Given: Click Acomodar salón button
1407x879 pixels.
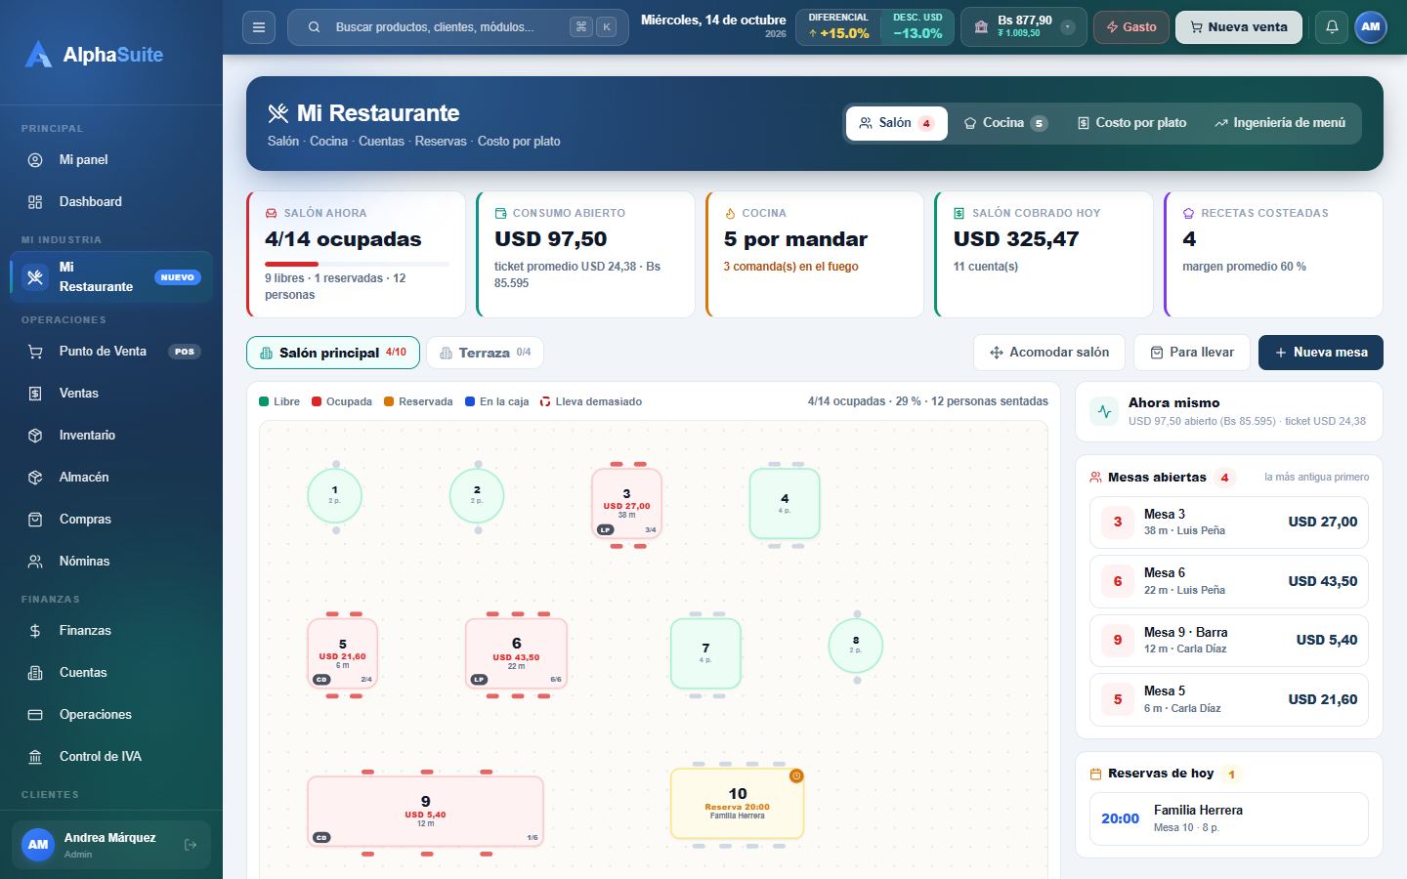Looking at the screenshot, I should point(1049,353).
